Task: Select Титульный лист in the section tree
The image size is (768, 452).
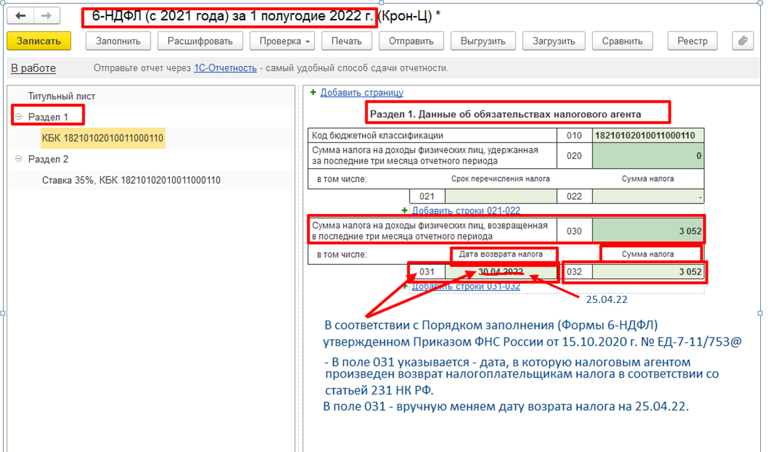Action: (x=61, y=96)
